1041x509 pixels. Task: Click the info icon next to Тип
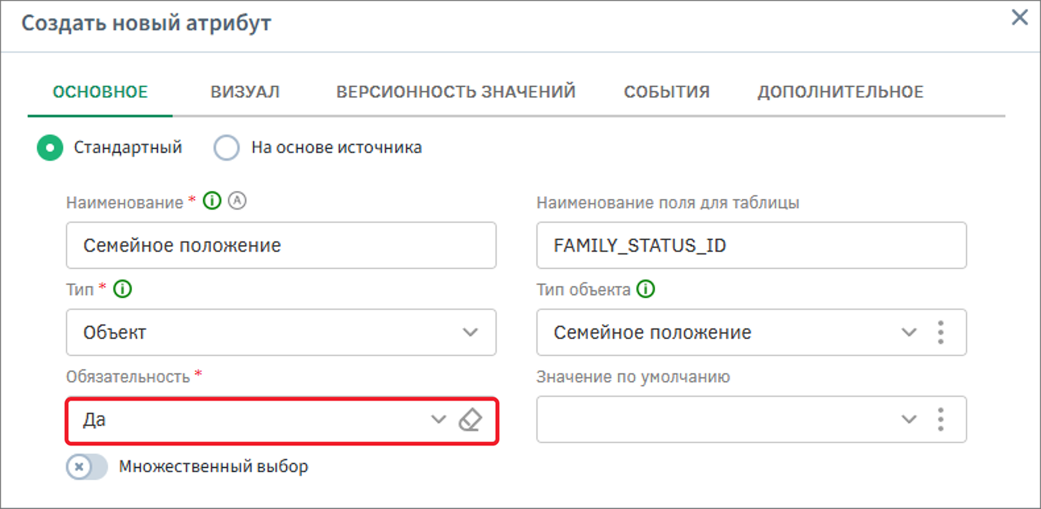123,289
